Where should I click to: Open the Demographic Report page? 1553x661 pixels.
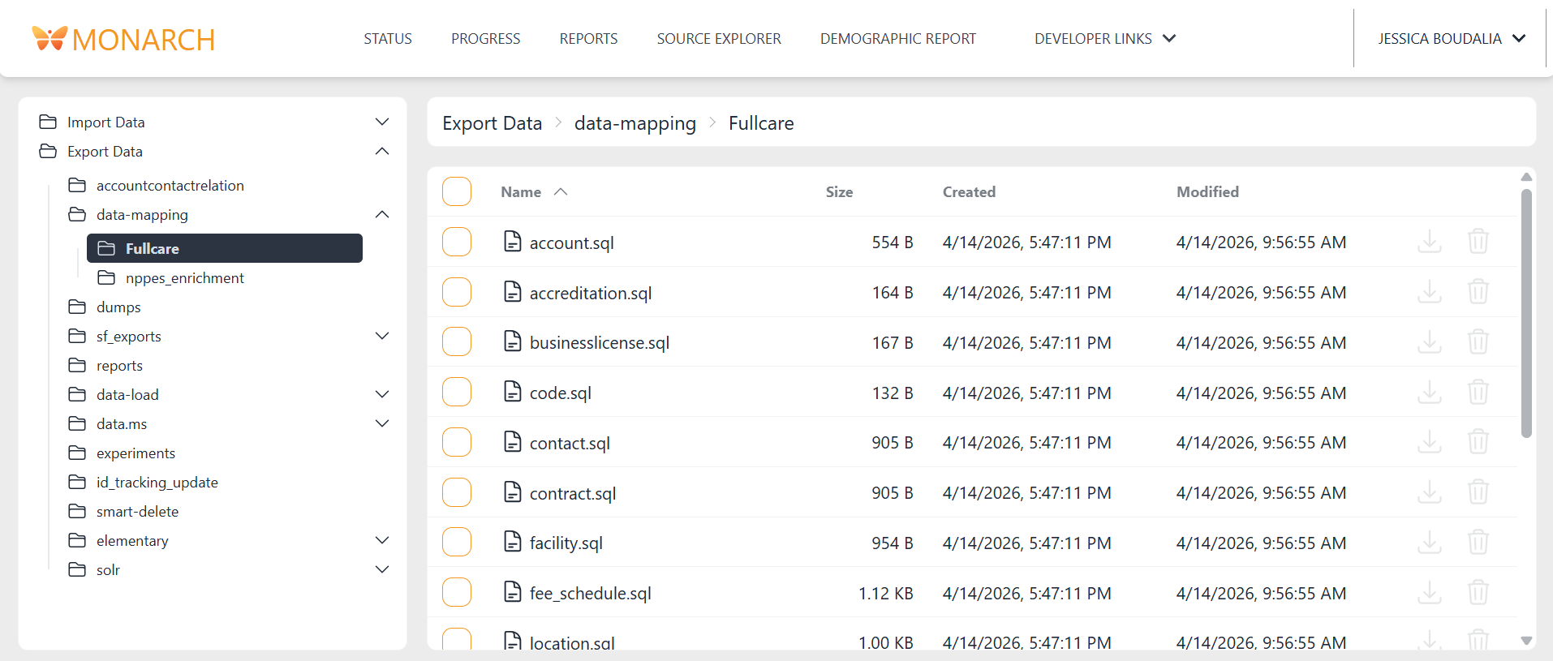pyautogui.click(x=898, y=38)
